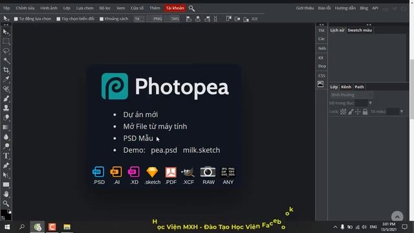
Task: Click the .PSD format icon
Action: [98, 172]
